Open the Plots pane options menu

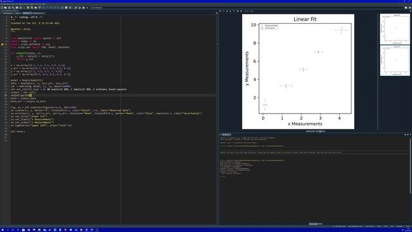pos(410,11)
